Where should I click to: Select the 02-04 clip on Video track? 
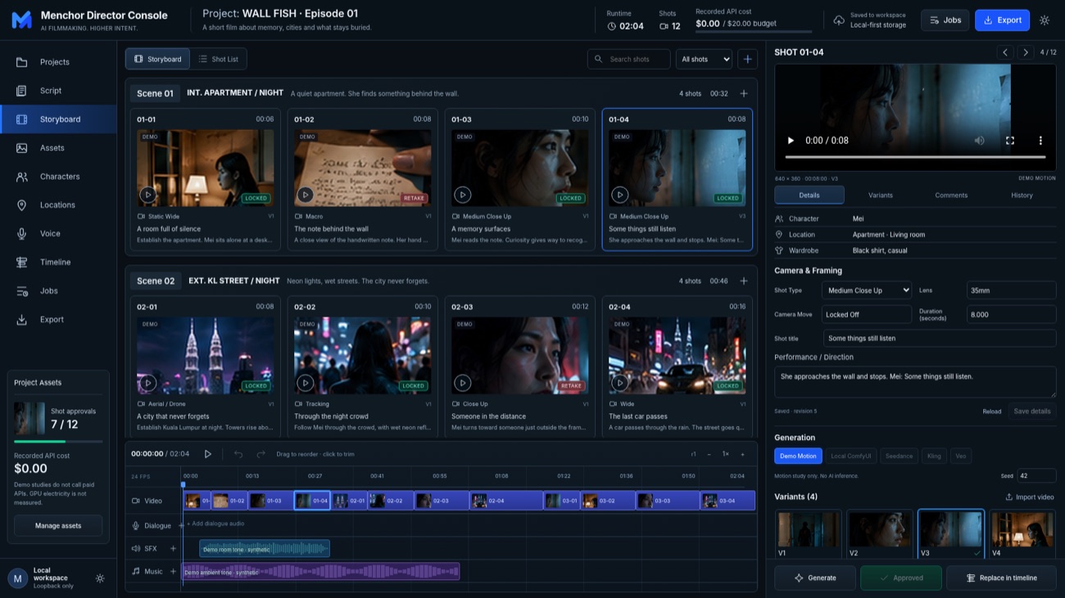click(506, 501)
